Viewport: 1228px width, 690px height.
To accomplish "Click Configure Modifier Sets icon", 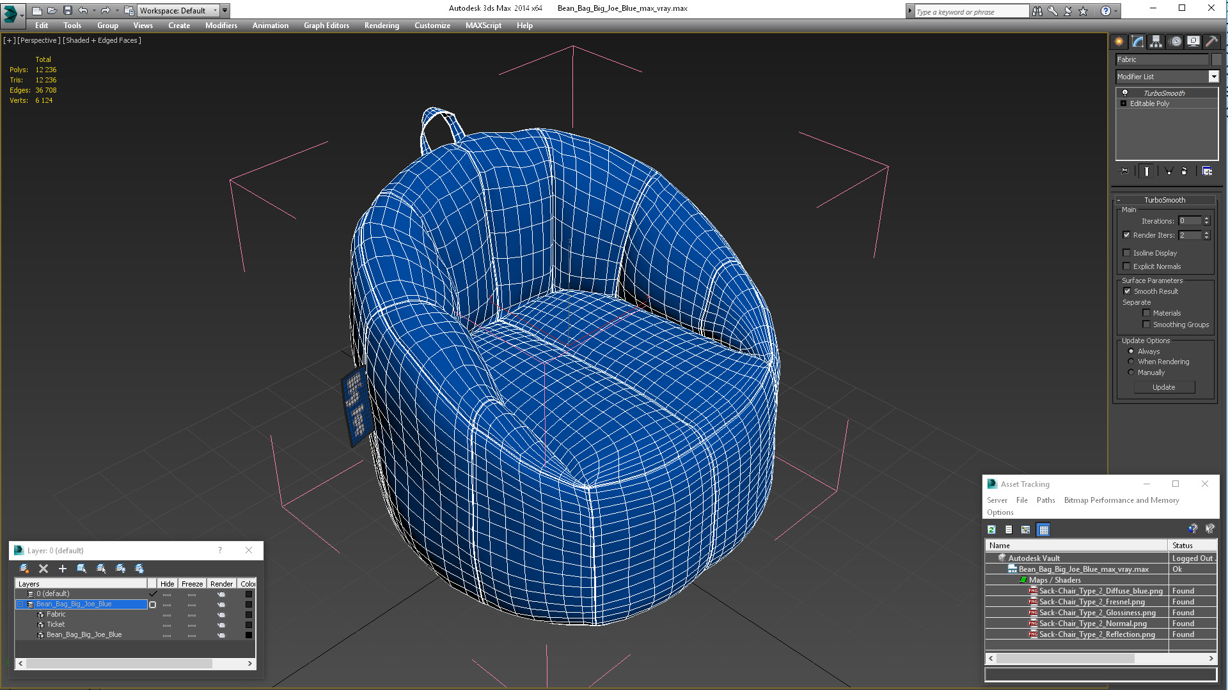I will coord(1207,171).
